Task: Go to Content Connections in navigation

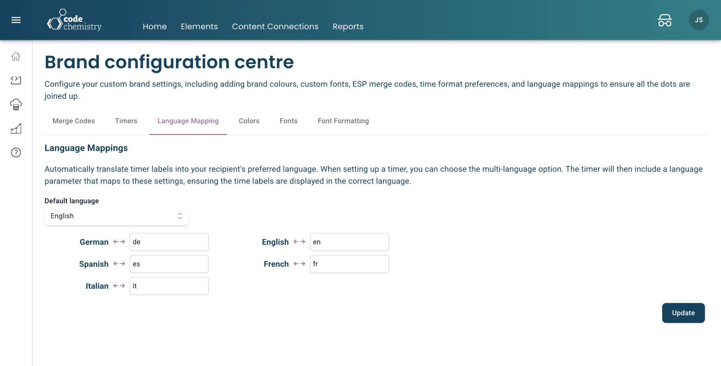Action: 275,26
